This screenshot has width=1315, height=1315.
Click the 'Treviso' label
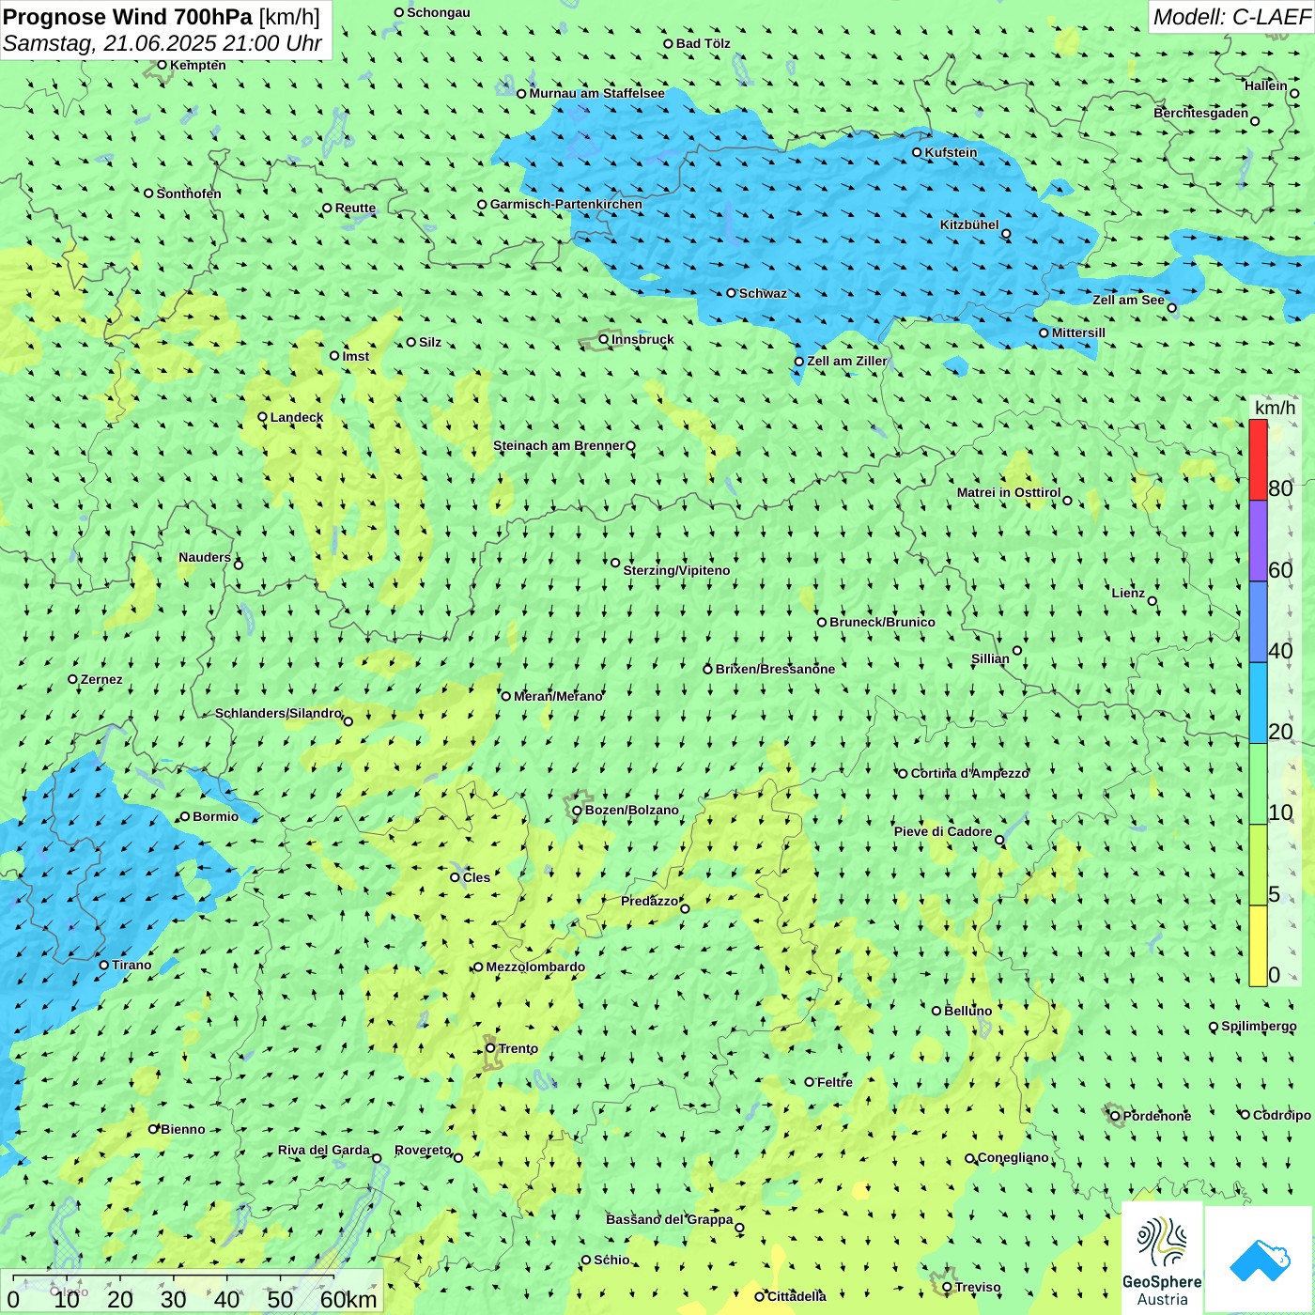(978, 1287)
